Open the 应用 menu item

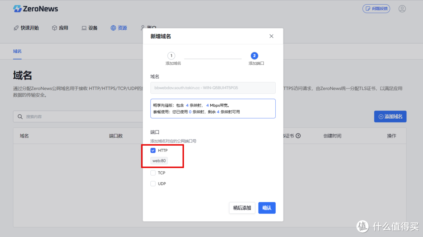(60, 28)
